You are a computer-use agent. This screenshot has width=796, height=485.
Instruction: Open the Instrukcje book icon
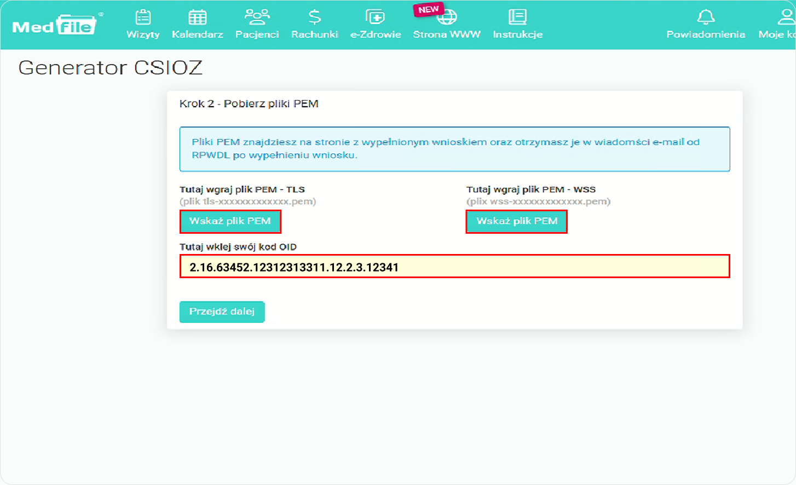[x=517, y=17]
